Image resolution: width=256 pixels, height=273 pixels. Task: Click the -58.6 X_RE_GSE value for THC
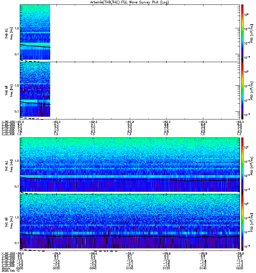93,254
